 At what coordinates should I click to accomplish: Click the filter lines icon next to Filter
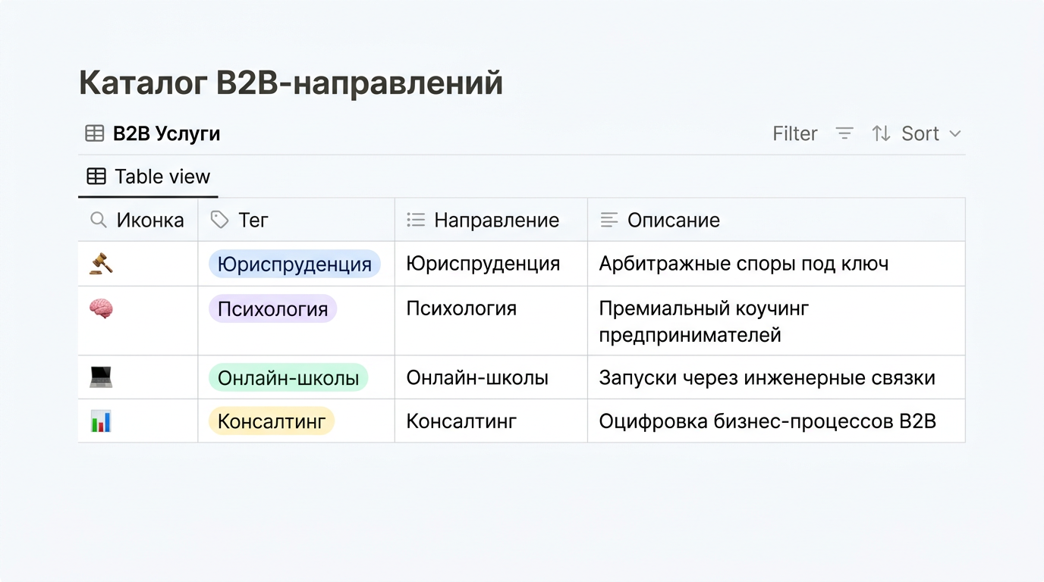(x=844, y=133)
